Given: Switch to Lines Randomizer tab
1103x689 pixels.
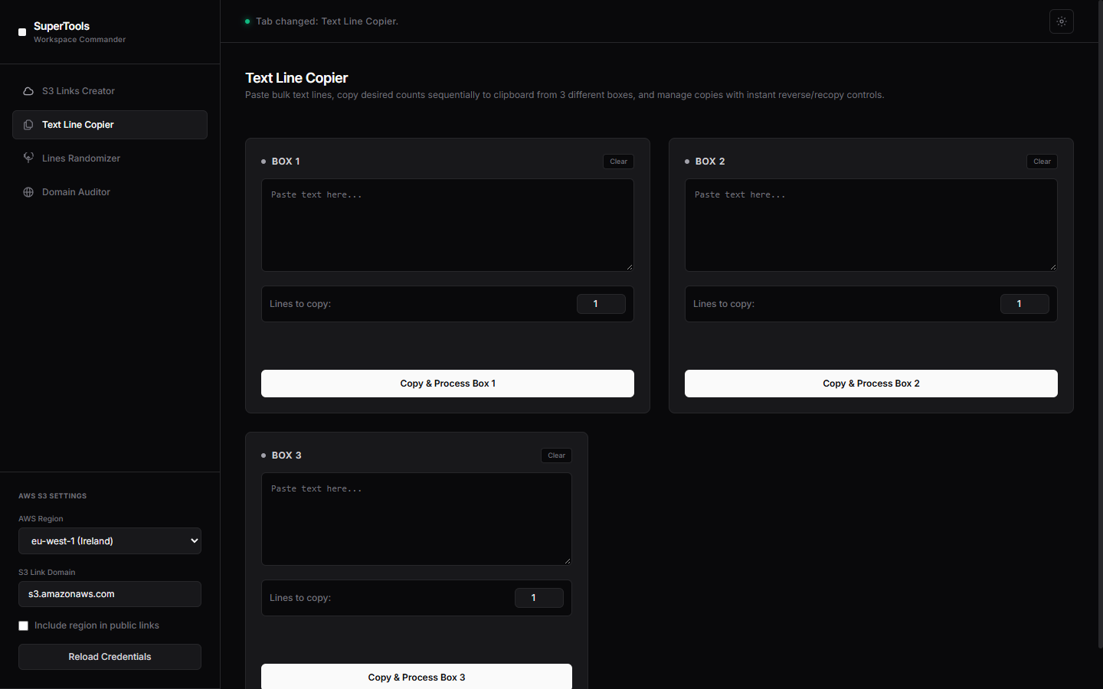Looking at the screenshot, I should click(x=110, y=158).
